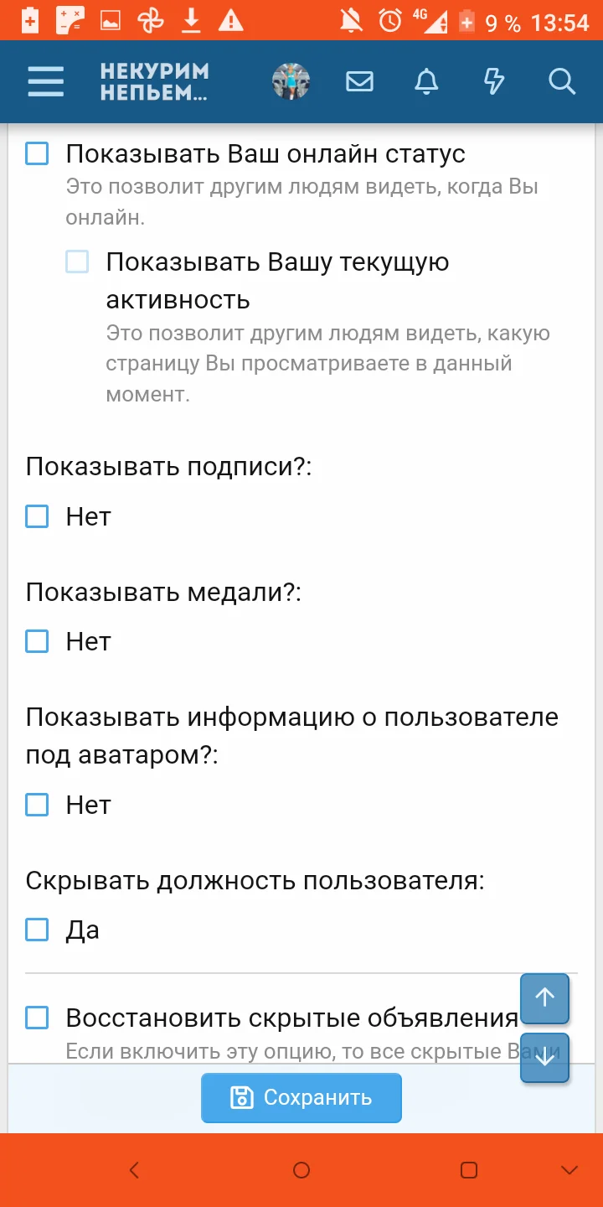Screen dimensions: 603x1207
Task: Tap the scroll-to-bottom arrow button
Action: (x=544, y=1058)
